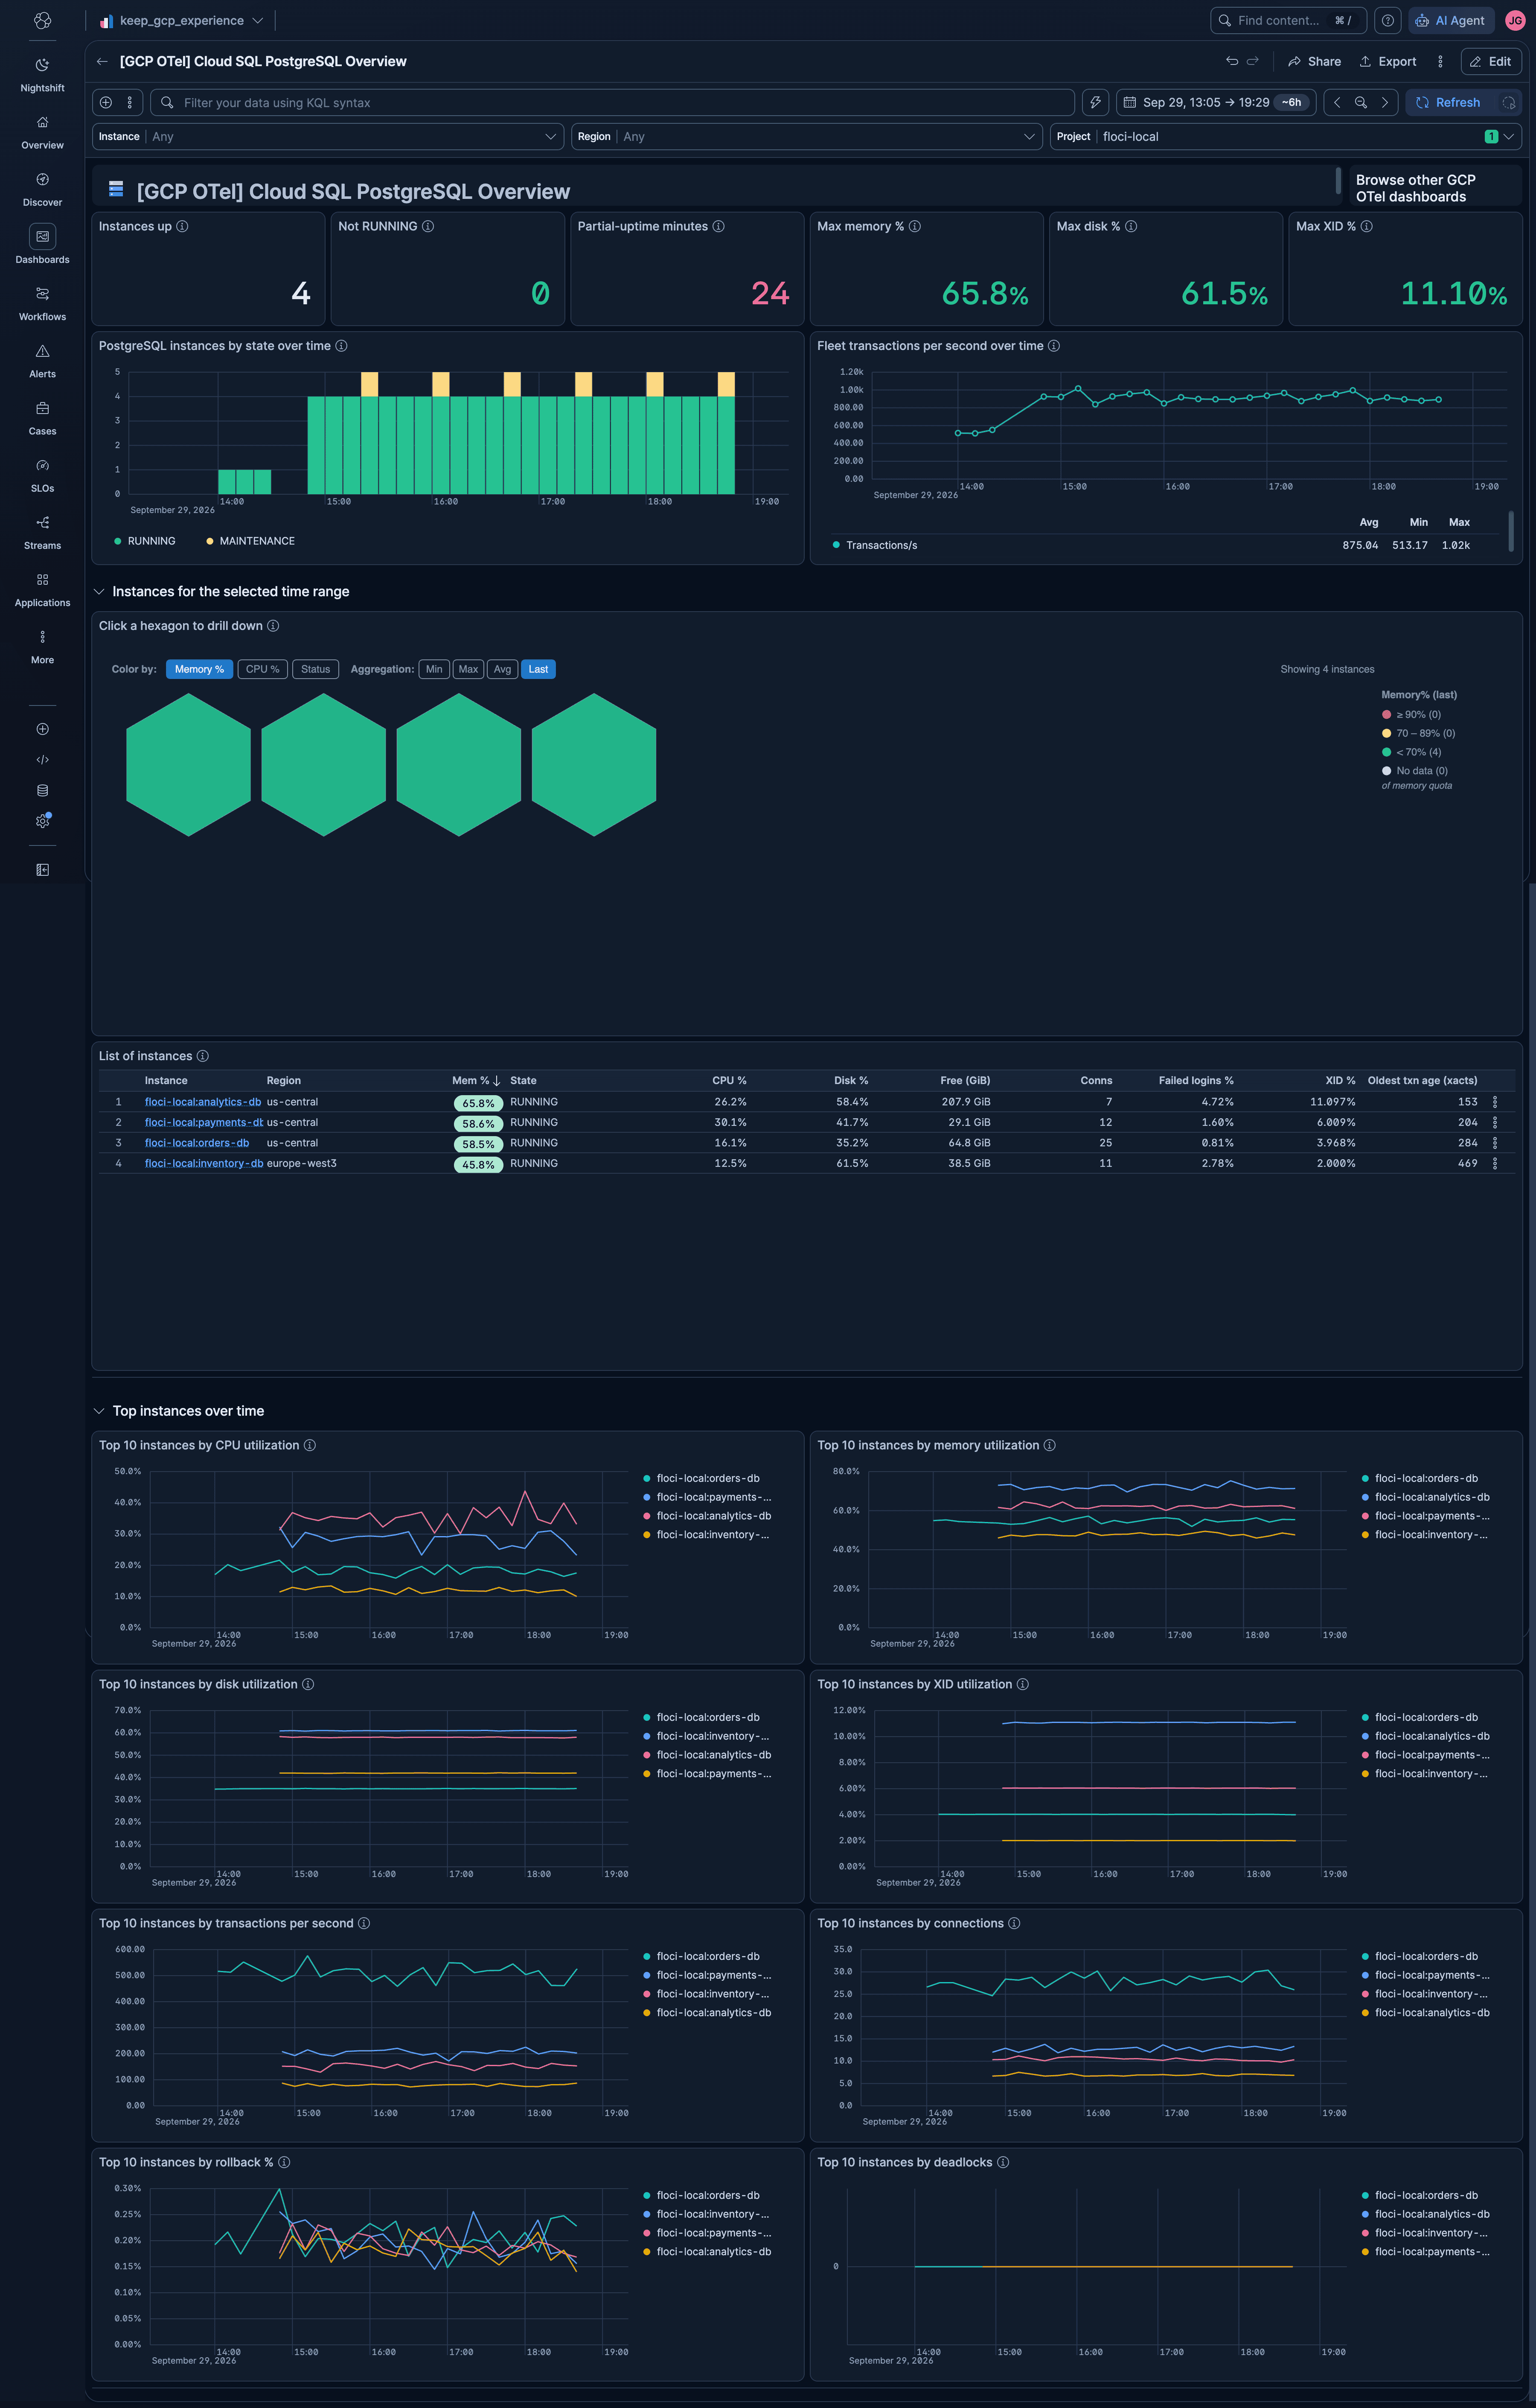Viewport: 1536px width, 2408px height.
Task: Open Streams from the sidebar
Action: [42, 532]
